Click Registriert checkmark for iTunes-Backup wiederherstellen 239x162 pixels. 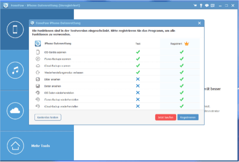coord(182,99)
